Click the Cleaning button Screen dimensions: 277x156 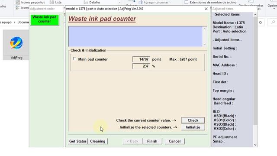point(97,141)
